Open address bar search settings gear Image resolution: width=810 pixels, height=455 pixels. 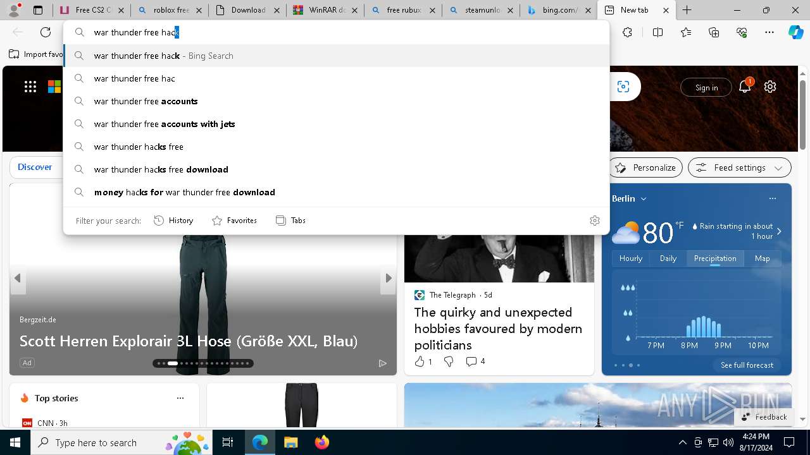[x=595, y=221]
